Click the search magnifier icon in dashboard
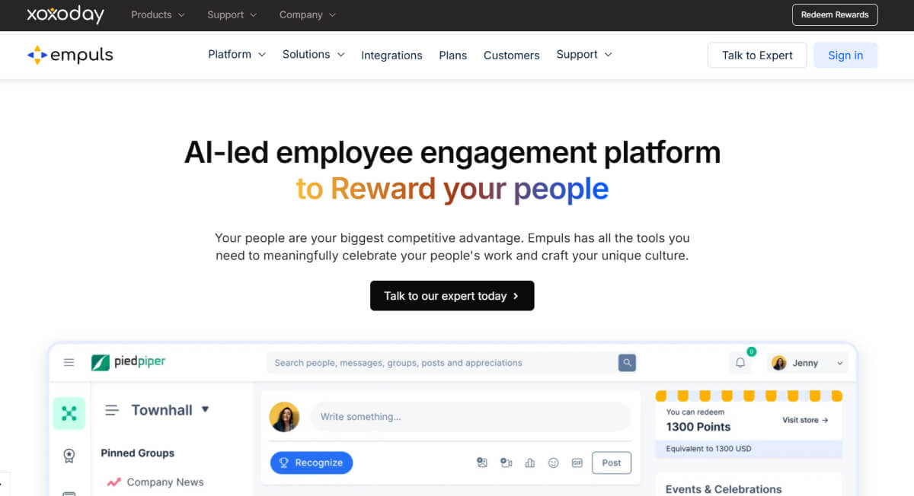 [627, 363]
